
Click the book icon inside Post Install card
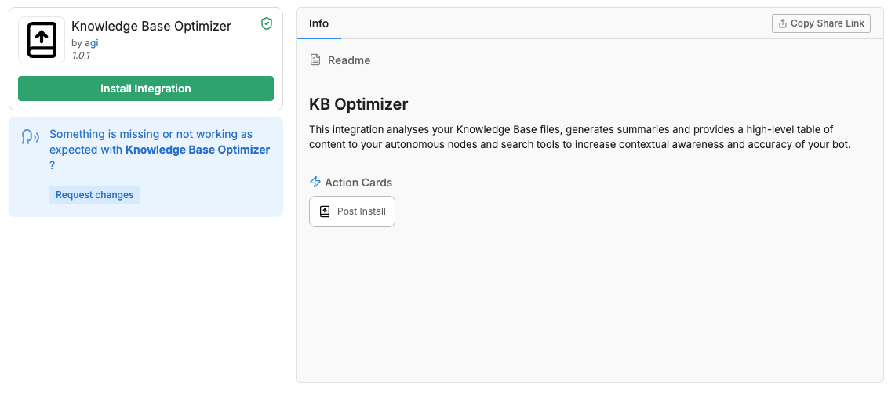(x=325, y=211)
